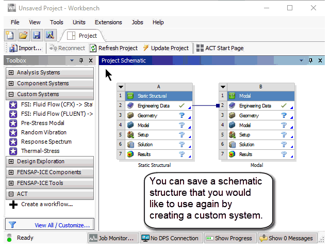The width and height of the screenshot is (330, 248).
Task: Click Solution icon in Modal system
Action: [x=232, y=145]
